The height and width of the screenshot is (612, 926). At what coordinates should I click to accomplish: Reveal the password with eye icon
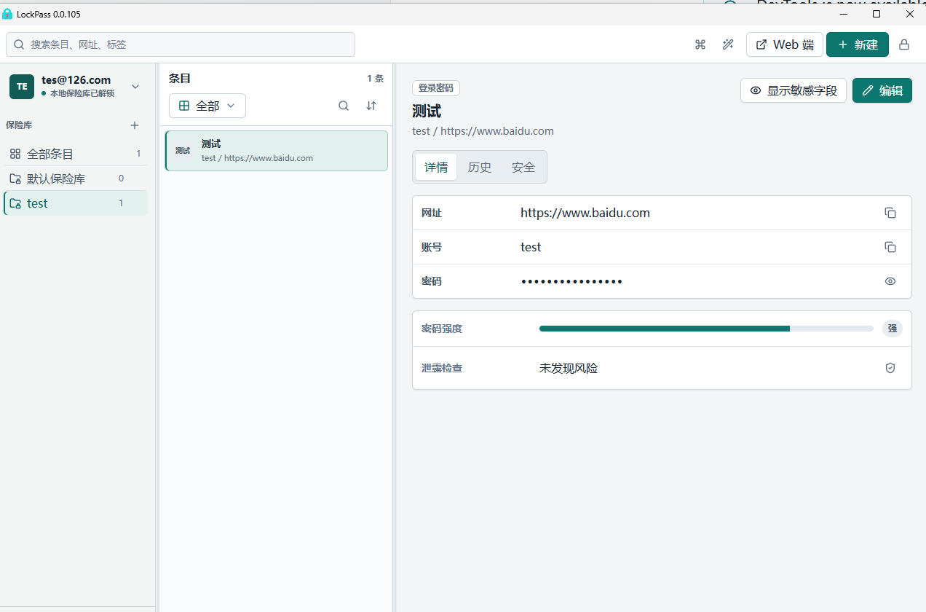coord(890,281)
